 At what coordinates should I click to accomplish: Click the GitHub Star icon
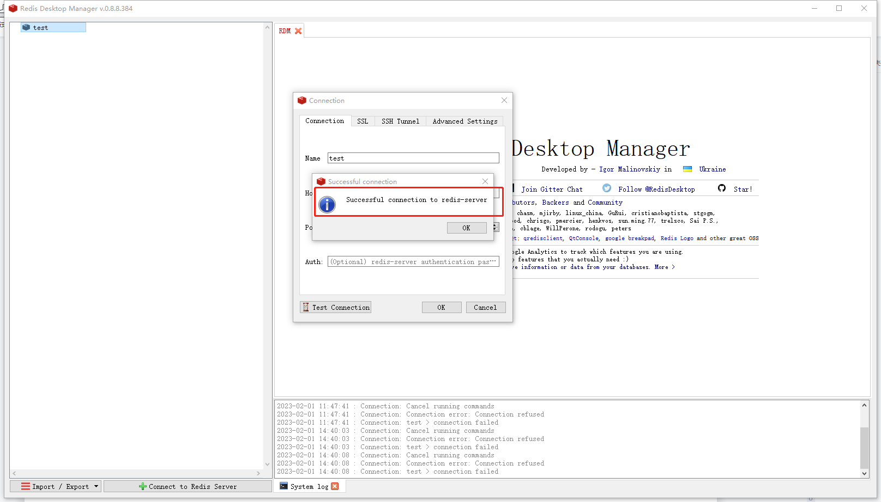pyautogui.click(x=722, y=188)
